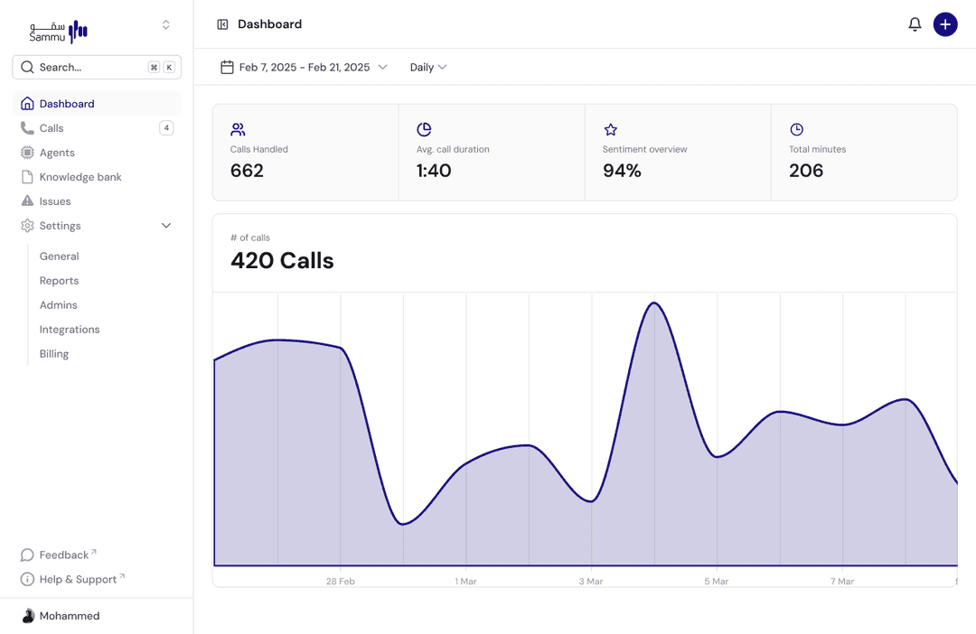The image size is (976, 634).
Task: Toggle the sidebar collapse icon
Action: coord(222,24)
